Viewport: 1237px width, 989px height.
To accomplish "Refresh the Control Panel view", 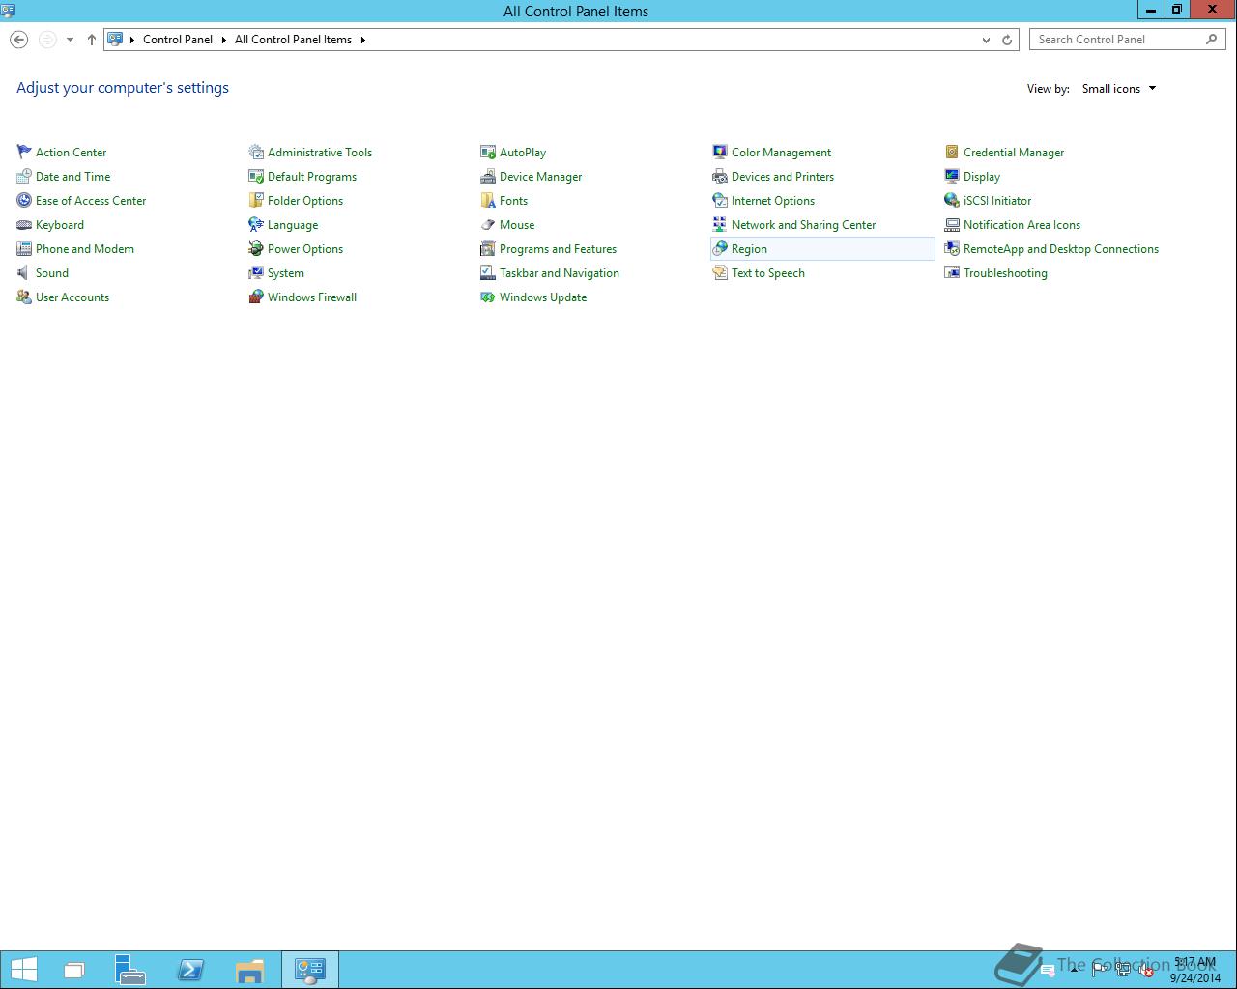I will tap(1007, 40).
